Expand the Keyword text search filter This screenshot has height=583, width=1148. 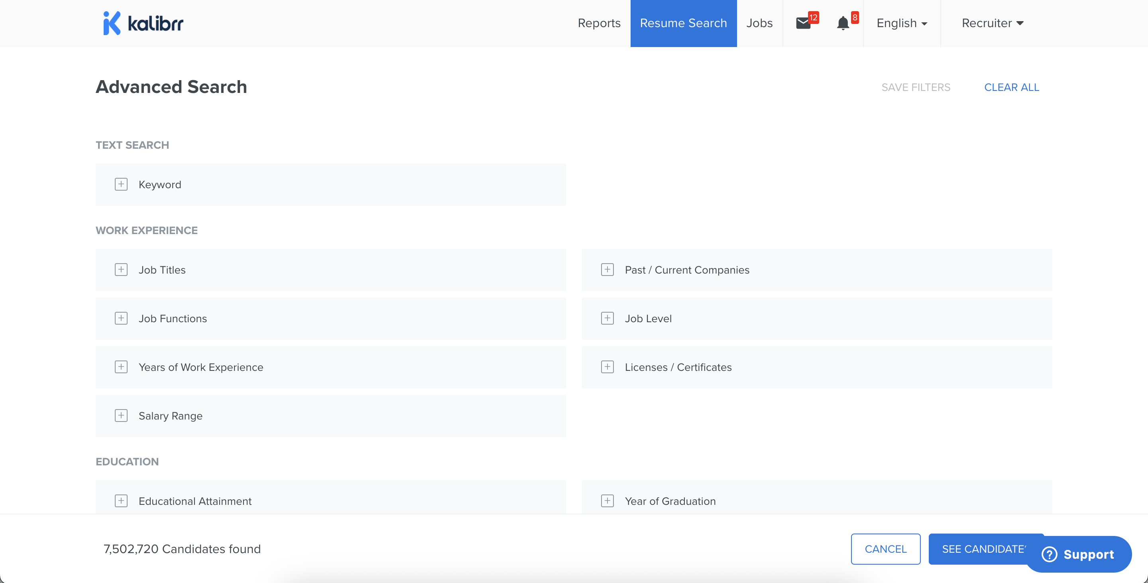click(121, 184)
